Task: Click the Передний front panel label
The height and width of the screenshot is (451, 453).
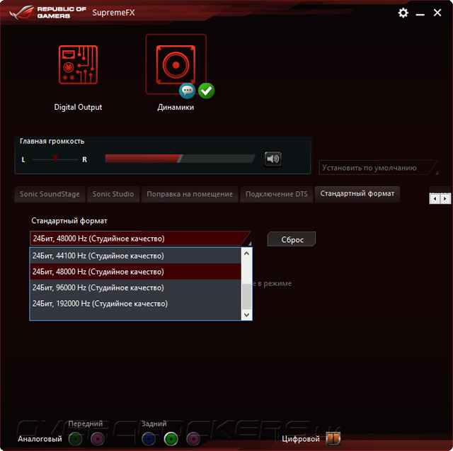Action: pos(86,423)
